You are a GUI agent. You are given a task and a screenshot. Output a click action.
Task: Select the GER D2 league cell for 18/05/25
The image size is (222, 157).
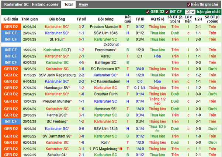pyautogui.click(x=11, y=69)
